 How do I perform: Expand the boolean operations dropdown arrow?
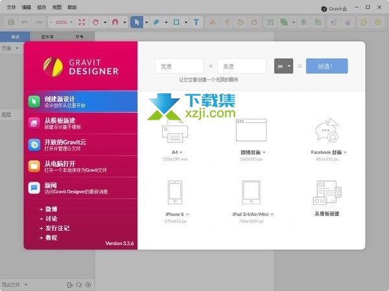tap(294, 22)
